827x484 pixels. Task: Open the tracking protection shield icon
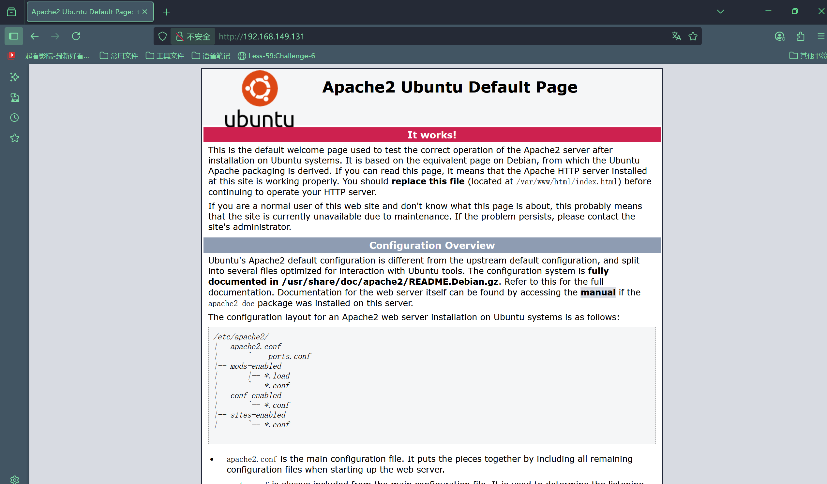pos(162,36)
